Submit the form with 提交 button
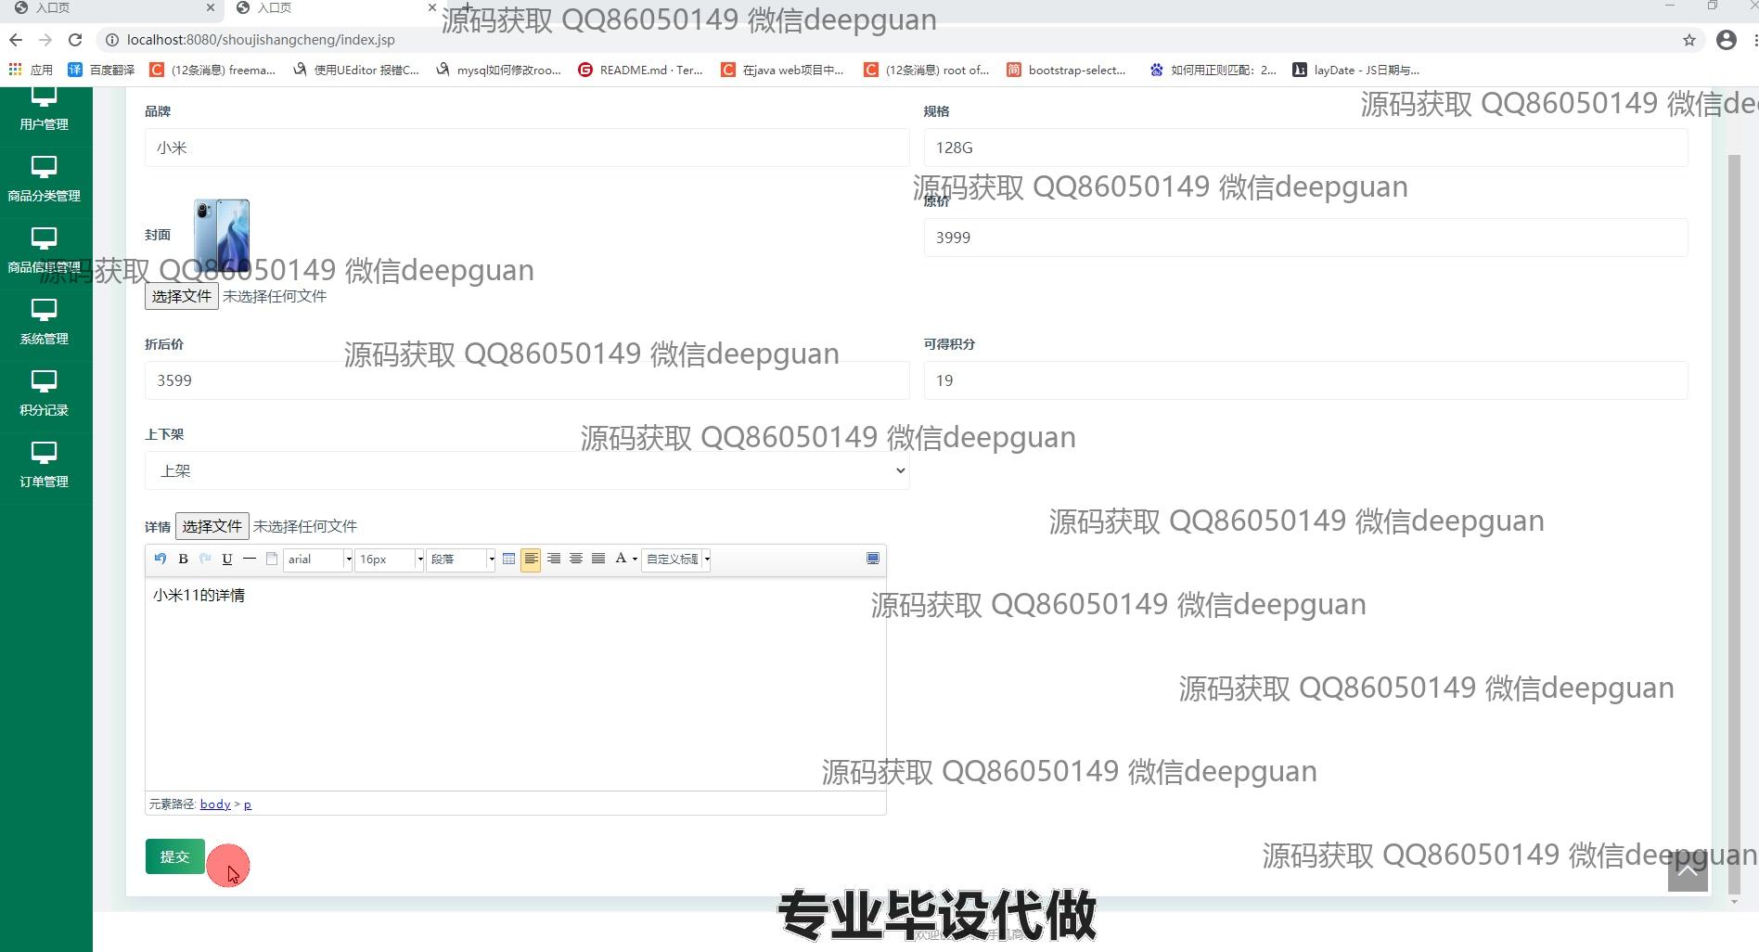 (x=174, y=856)
